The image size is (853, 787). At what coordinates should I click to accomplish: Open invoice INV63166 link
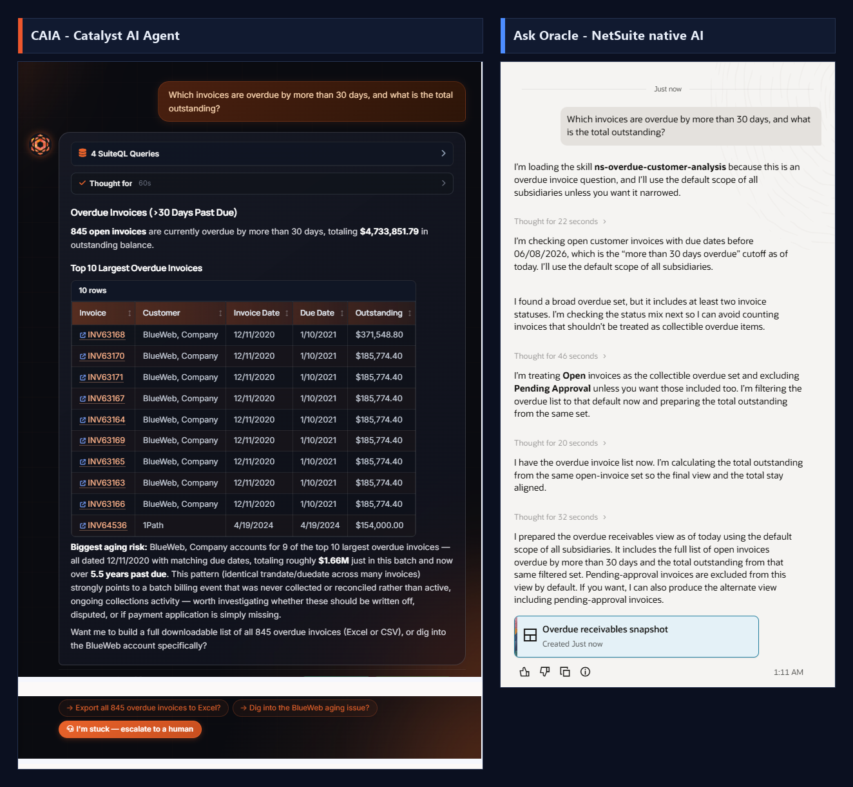click(x=106, y=504)
